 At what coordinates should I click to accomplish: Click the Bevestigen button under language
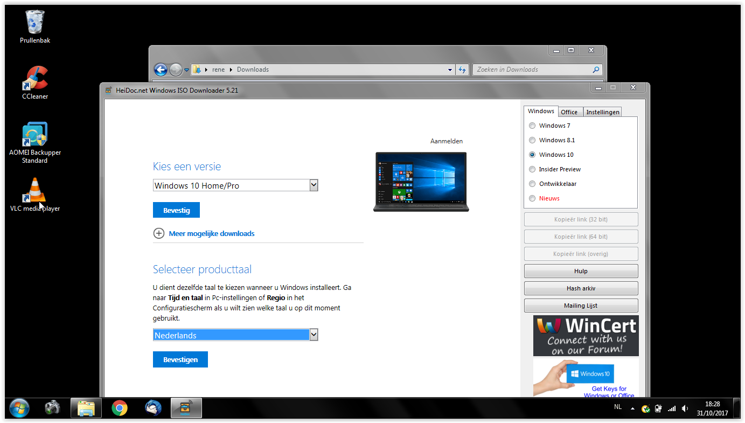coord(180,359)
